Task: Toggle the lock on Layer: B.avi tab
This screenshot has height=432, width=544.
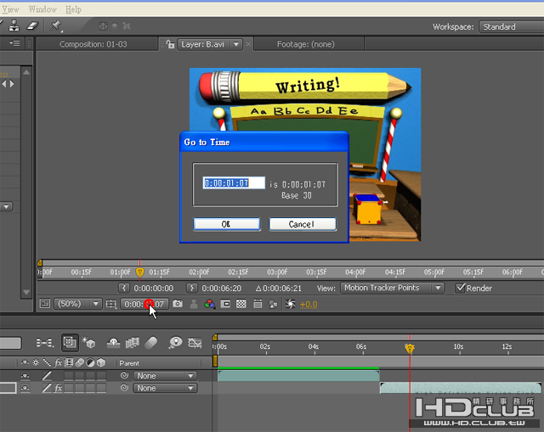Action: coord(171,44)
